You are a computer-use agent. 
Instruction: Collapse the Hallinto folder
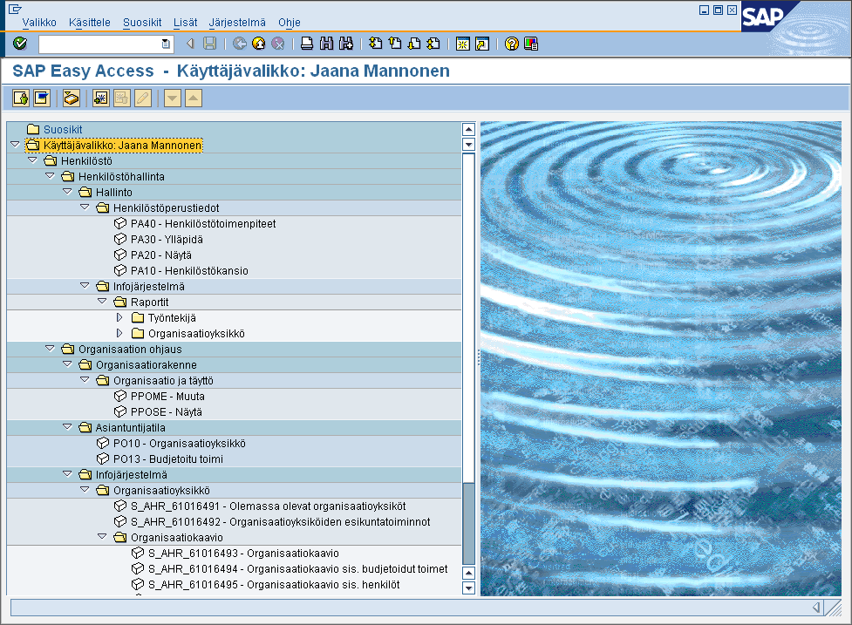(67, 192)
